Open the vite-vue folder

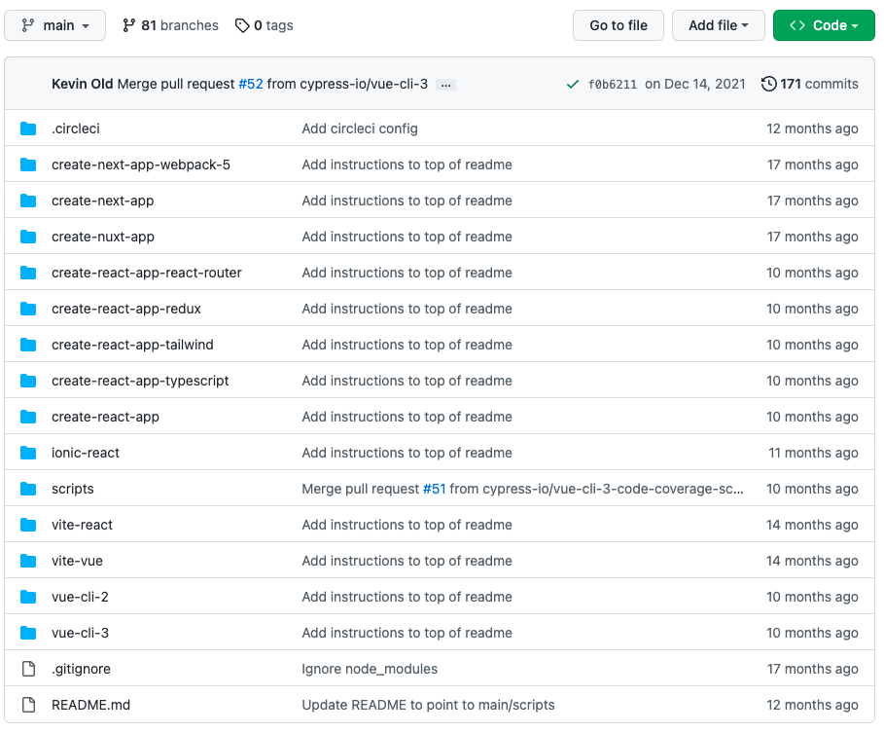pyautogui.click(x=77, y=562)
